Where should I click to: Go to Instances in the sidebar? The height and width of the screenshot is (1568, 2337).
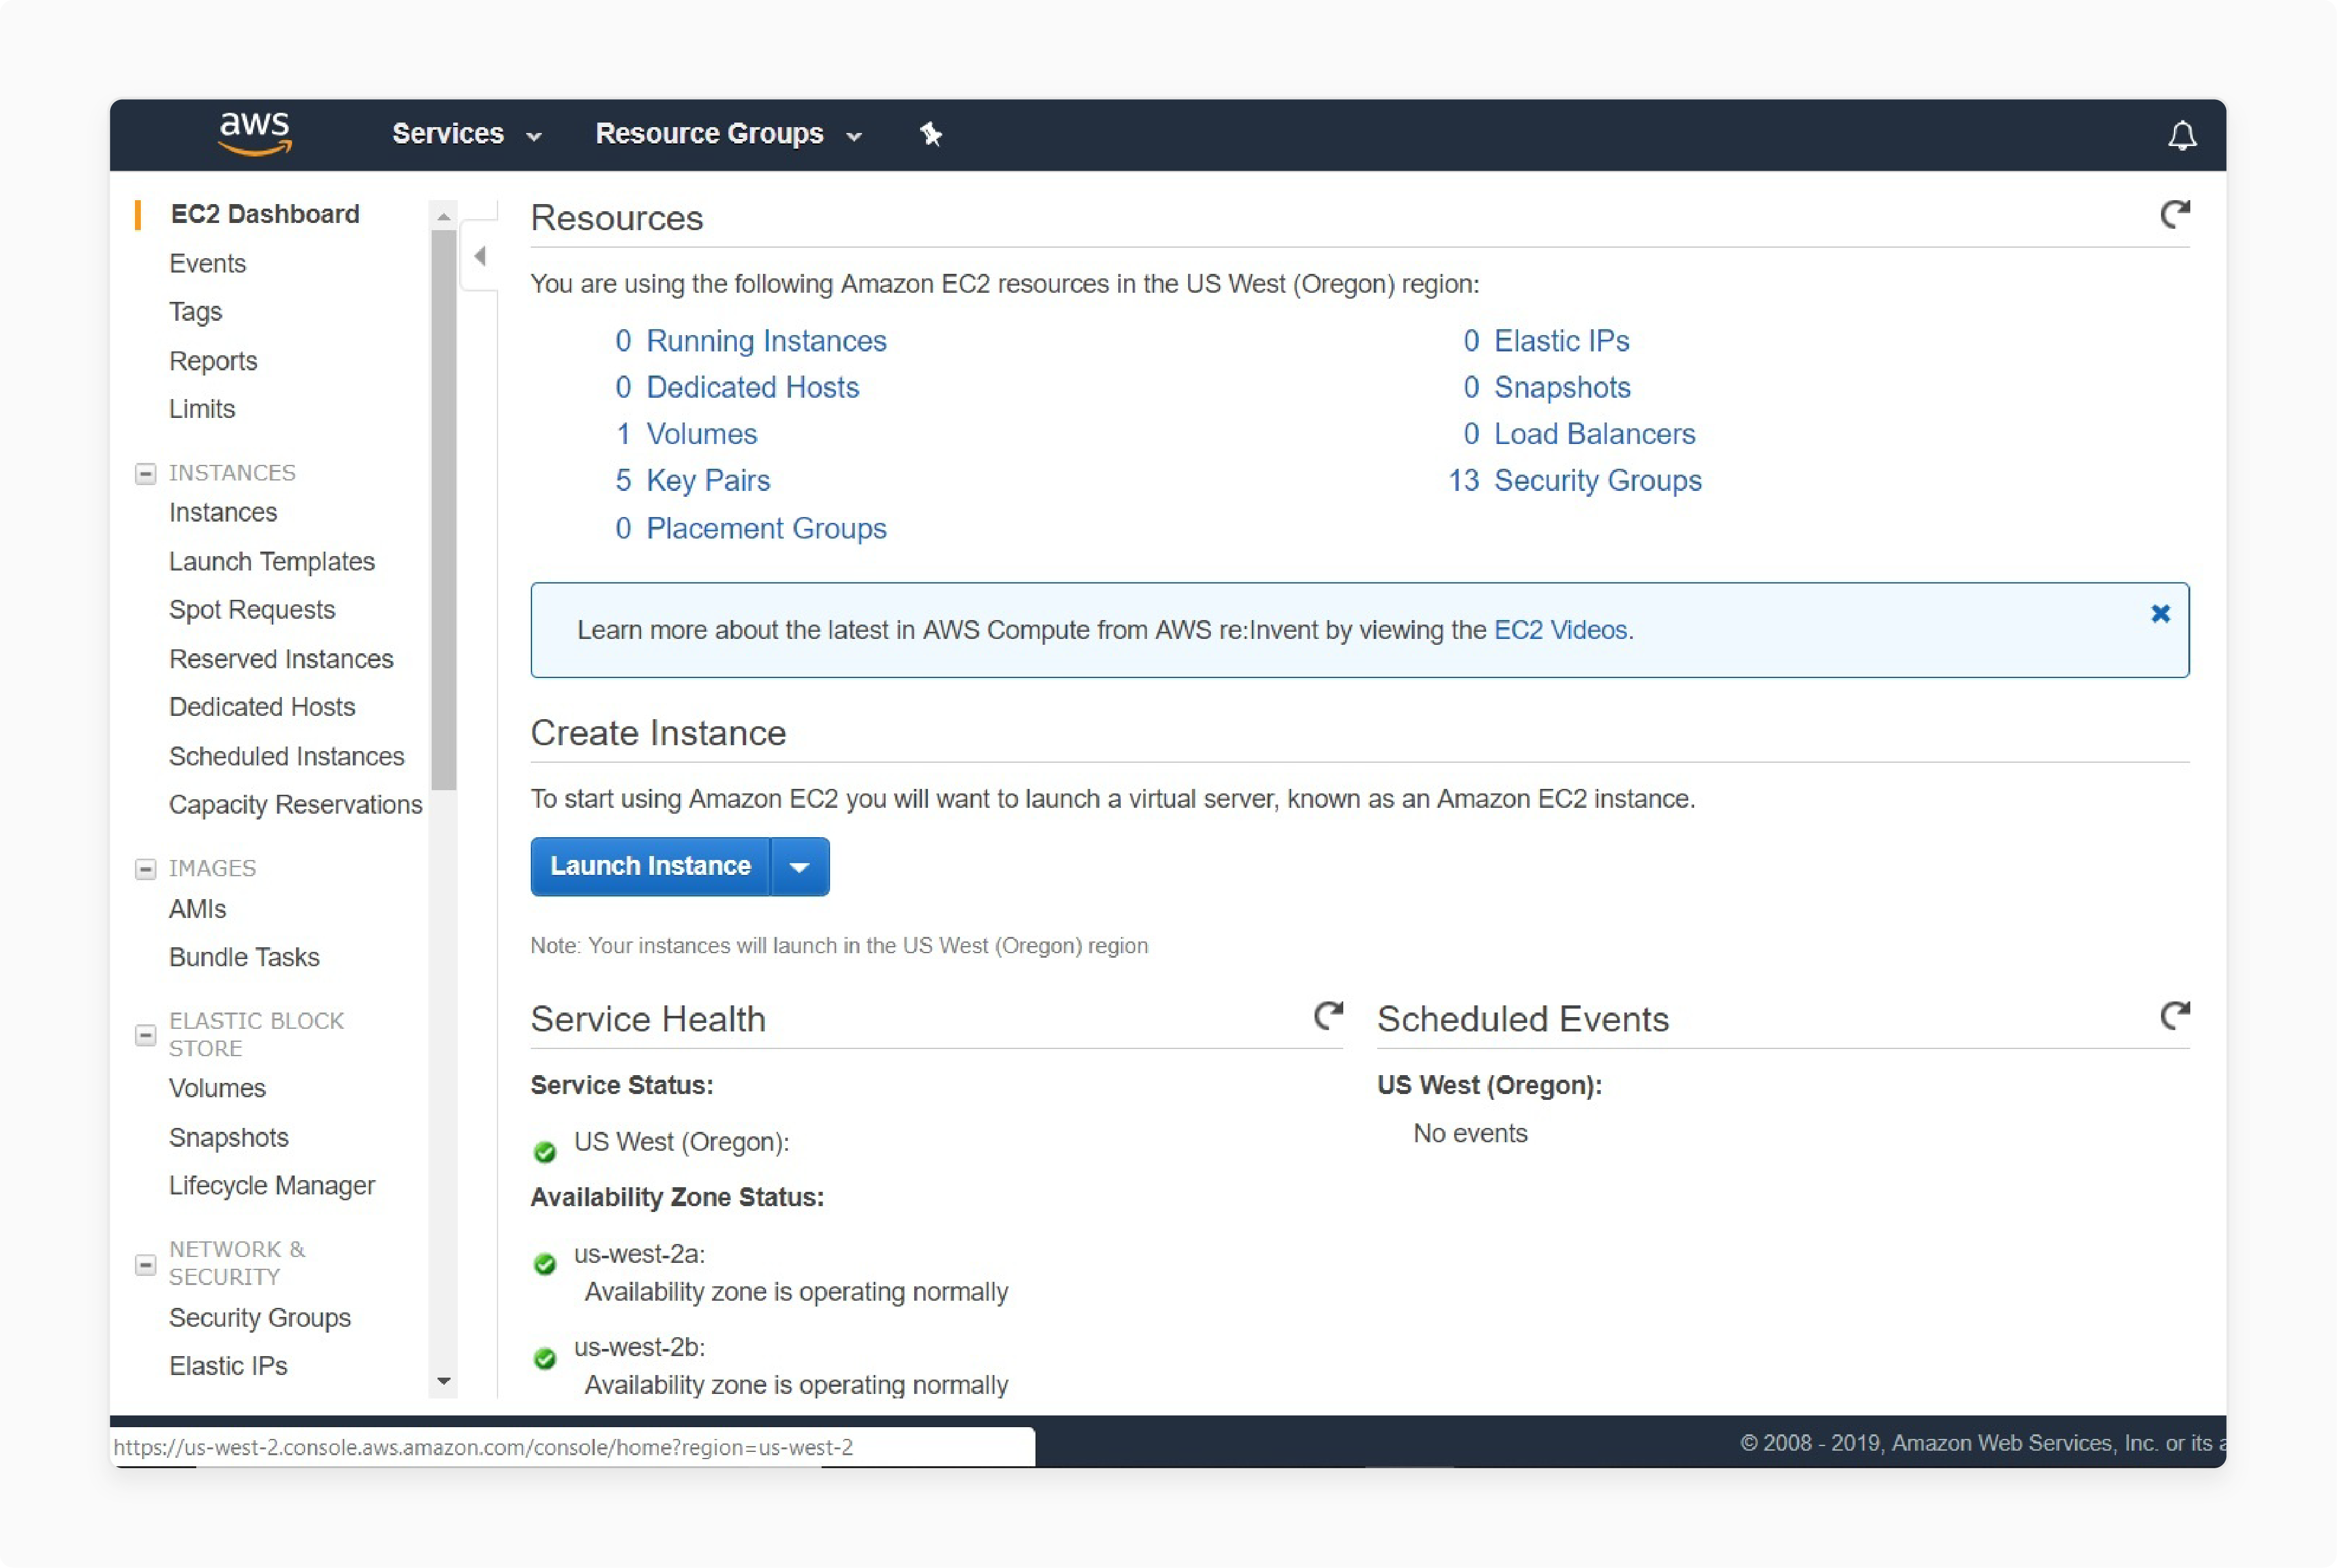pyautogui.click(x=223, y=512)
